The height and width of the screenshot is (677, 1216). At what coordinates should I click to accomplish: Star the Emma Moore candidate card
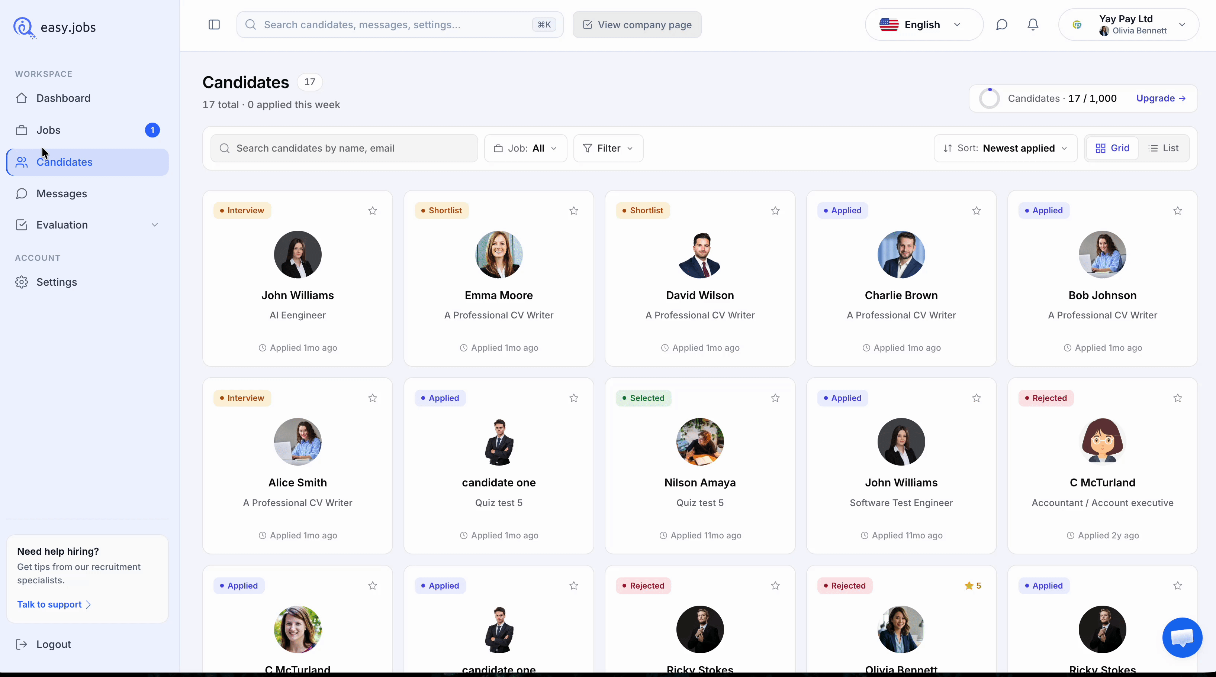(573, 211)
